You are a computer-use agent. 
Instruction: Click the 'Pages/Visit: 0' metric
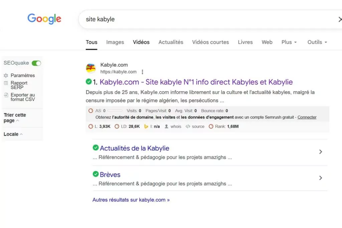click(158, 111)
